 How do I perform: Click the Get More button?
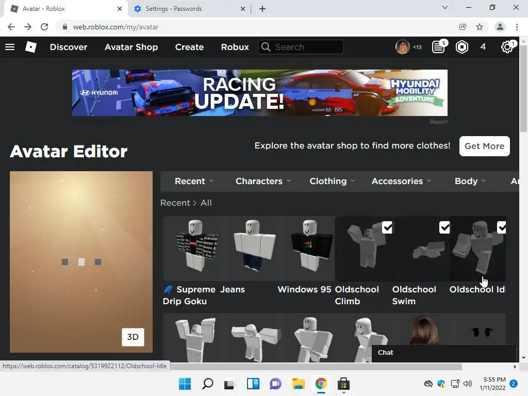pos(484,146)
